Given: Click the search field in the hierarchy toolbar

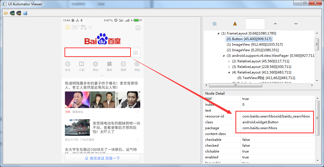Looking at the screenshot, I should pyautogui.click(x=255, y=24).
